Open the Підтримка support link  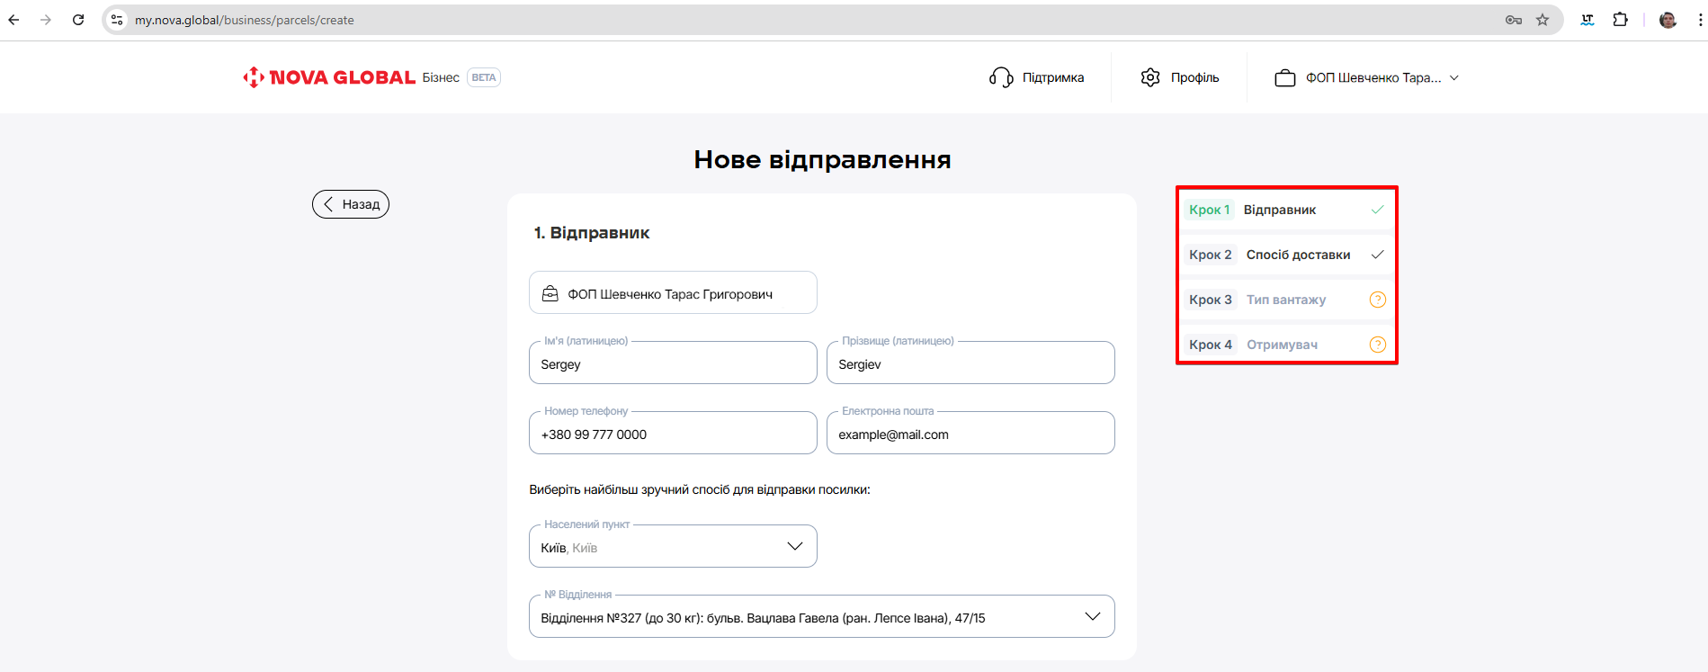click(x=1052, y=77)
